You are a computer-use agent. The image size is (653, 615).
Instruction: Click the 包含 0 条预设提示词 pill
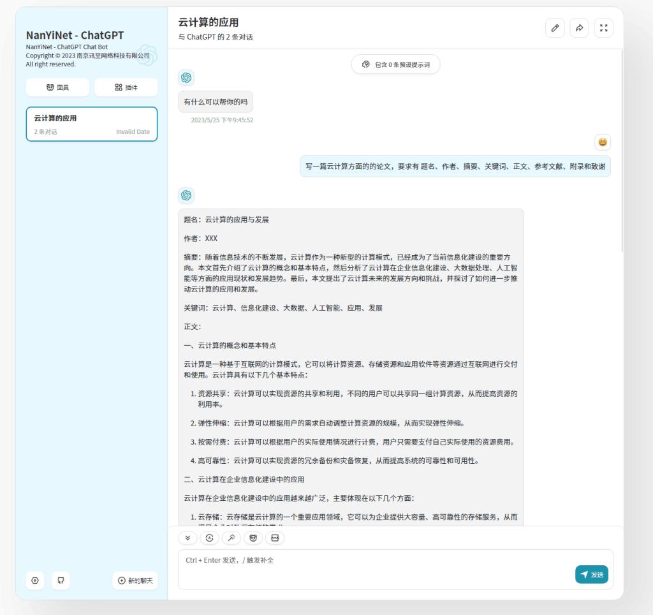[395, 64]
